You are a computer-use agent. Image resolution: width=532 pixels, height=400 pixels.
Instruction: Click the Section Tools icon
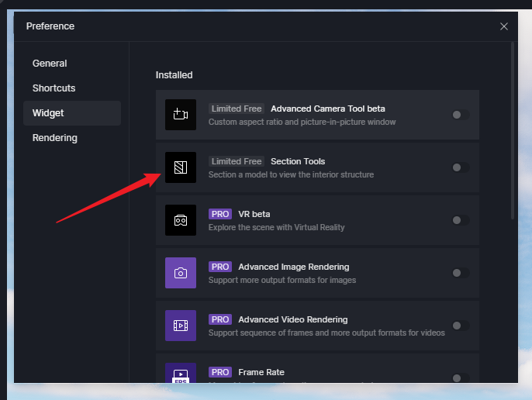tap(181, 167)
